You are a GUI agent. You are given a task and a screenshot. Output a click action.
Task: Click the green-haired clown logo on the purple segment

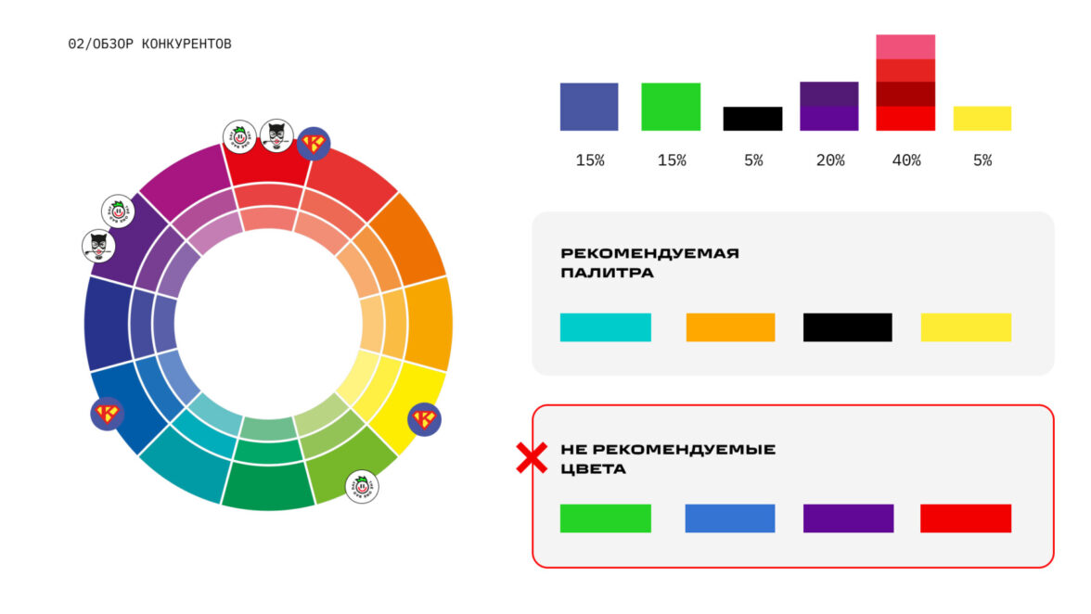(x=118, y=211)
